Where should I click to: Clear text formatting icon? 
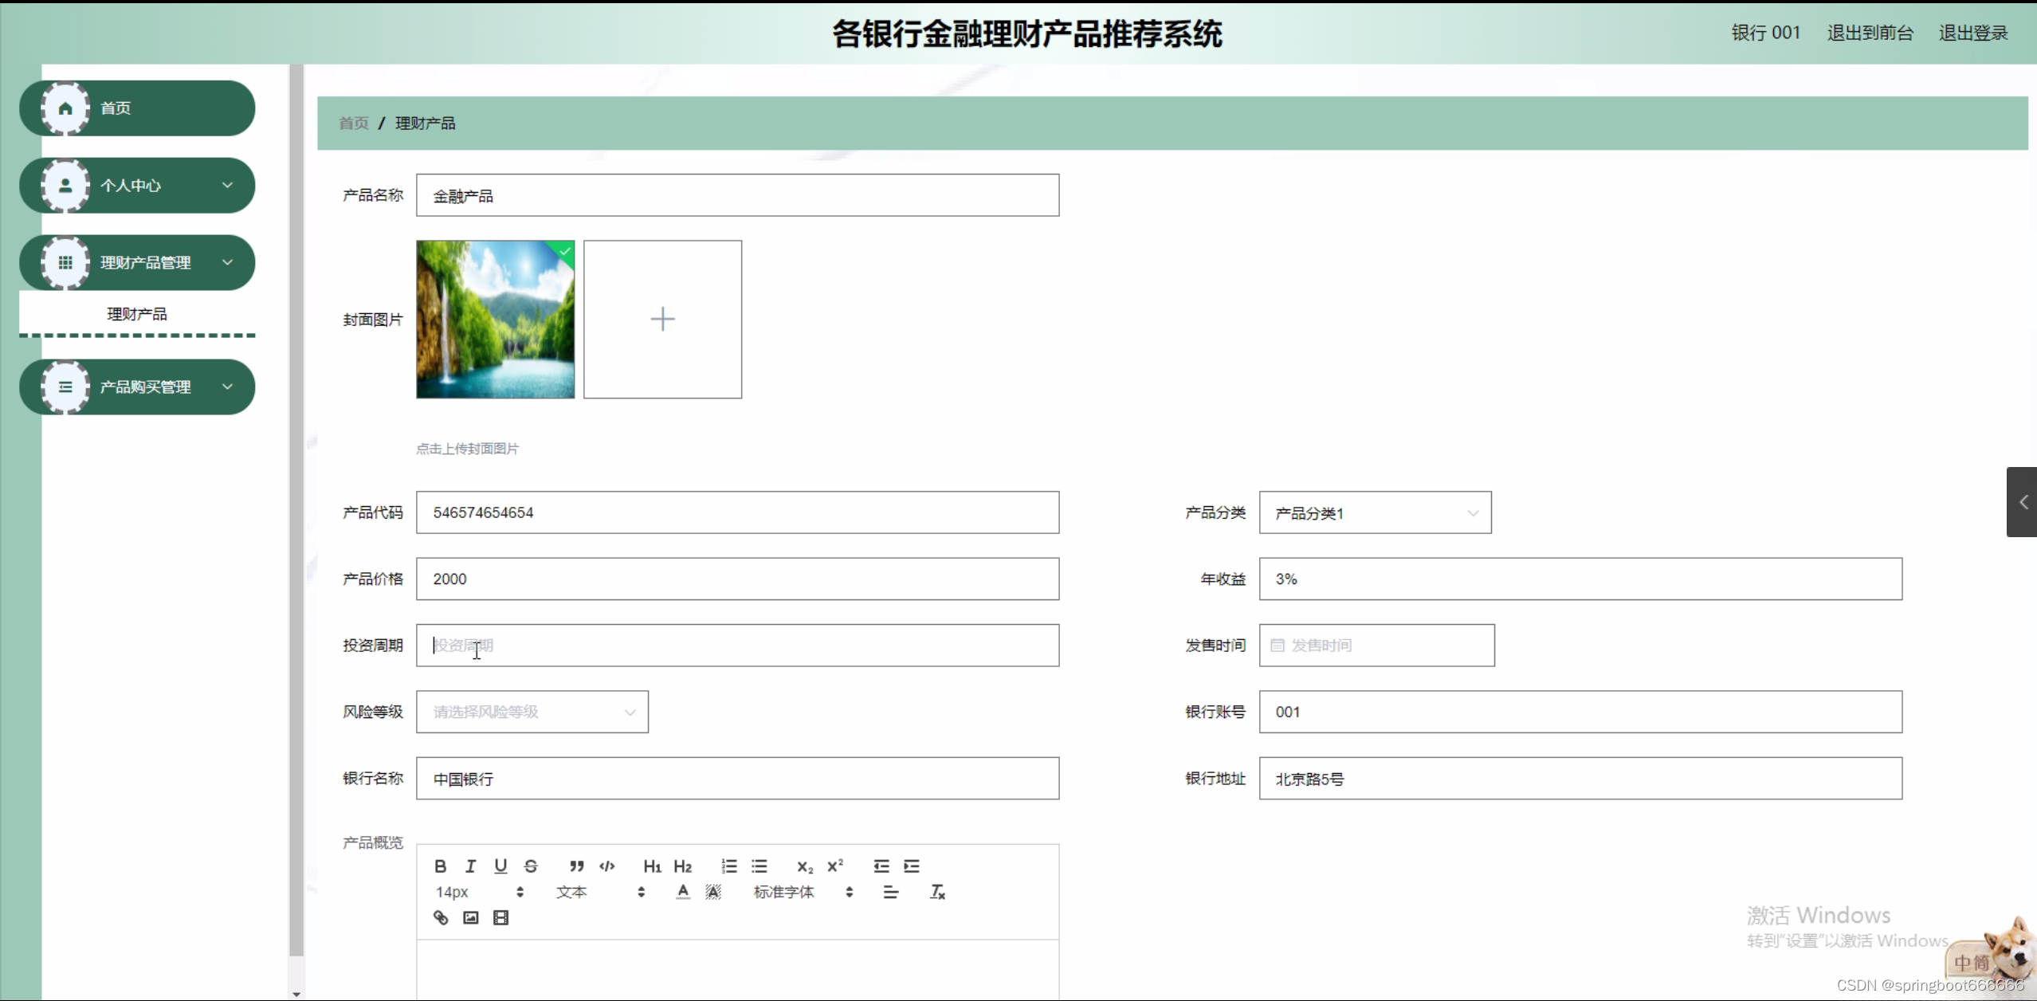pos(937,892)
